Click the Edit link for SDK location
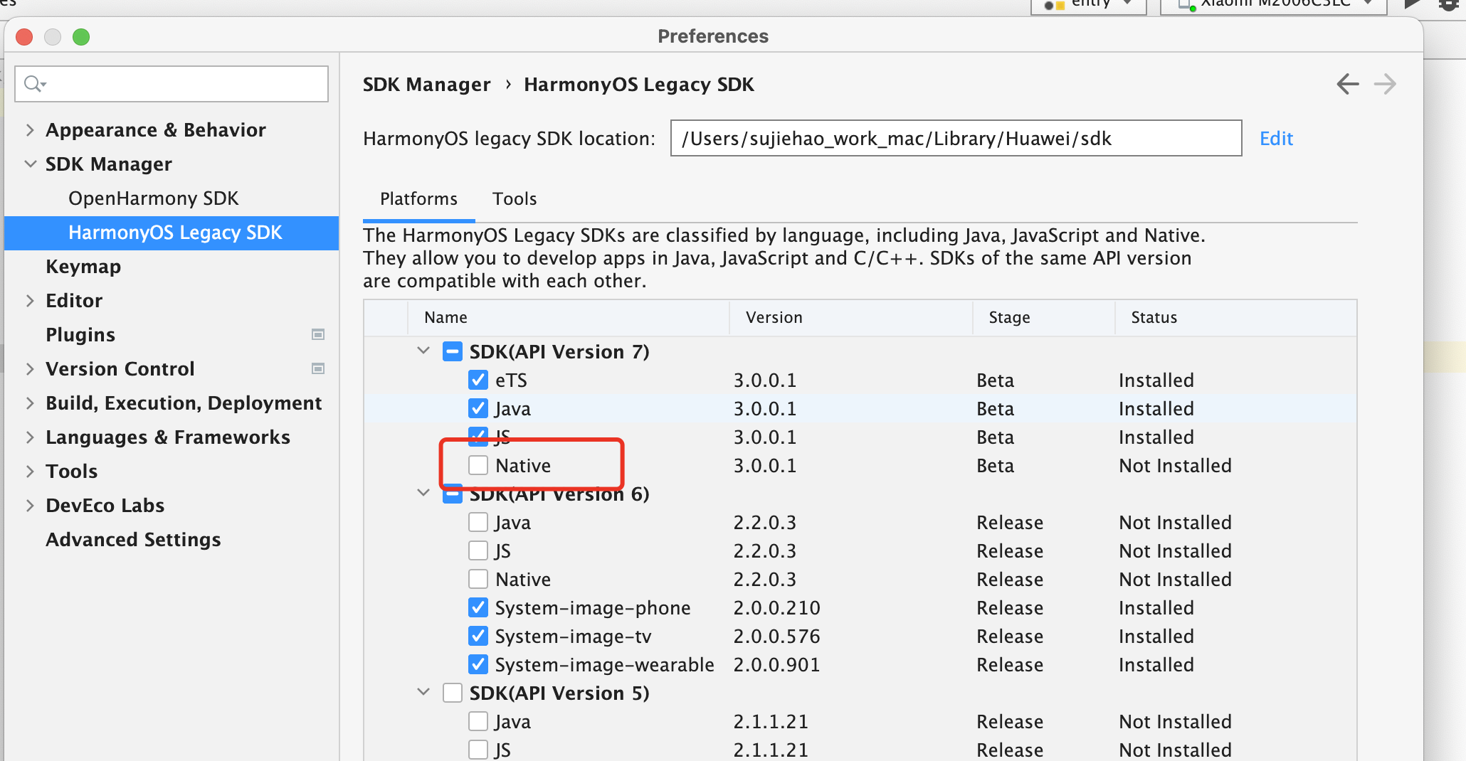Image resolution: width=1466 pixels, height=761 pixels. tap(1276, 138)
